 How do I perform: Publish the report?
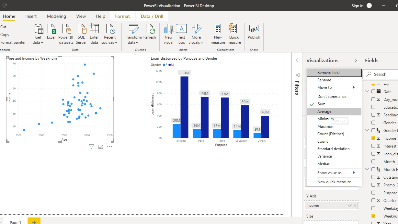coord(254,32)
